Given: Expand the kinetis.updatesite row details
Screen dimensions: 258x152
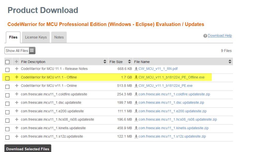Looking at the screenshot, I should (x=17, y=128).
